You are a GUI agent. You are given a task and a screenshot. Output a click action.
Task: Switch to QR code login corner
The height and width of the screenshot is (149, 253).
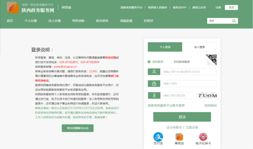(x=212, y=59)
